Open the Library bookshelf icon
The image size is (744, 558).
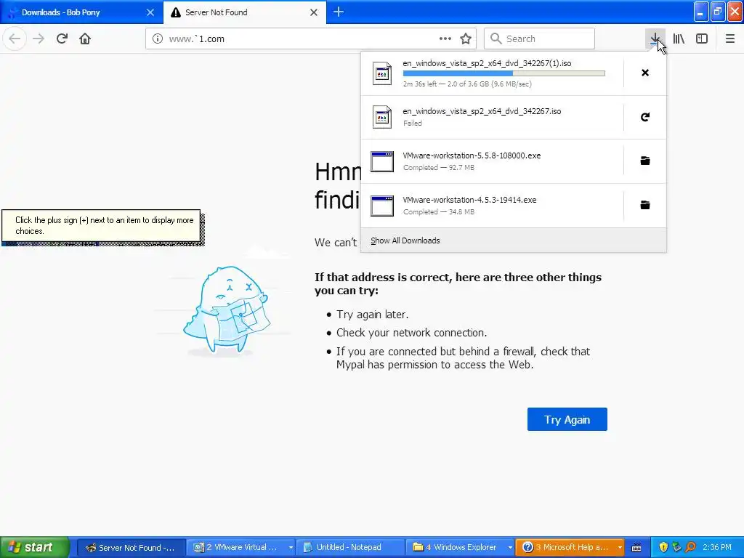(x=679, y=39)
